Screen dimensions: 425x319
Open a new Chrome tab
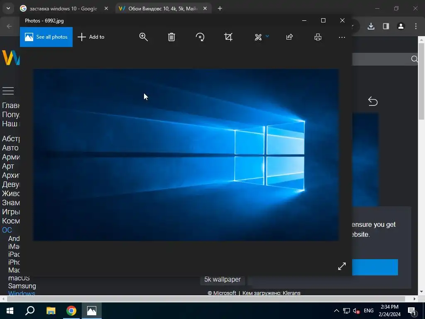tap(220, 8)
